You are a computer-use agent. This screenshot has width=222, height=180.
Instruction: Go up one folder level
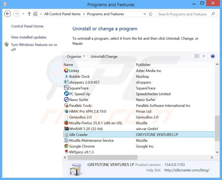29,14
